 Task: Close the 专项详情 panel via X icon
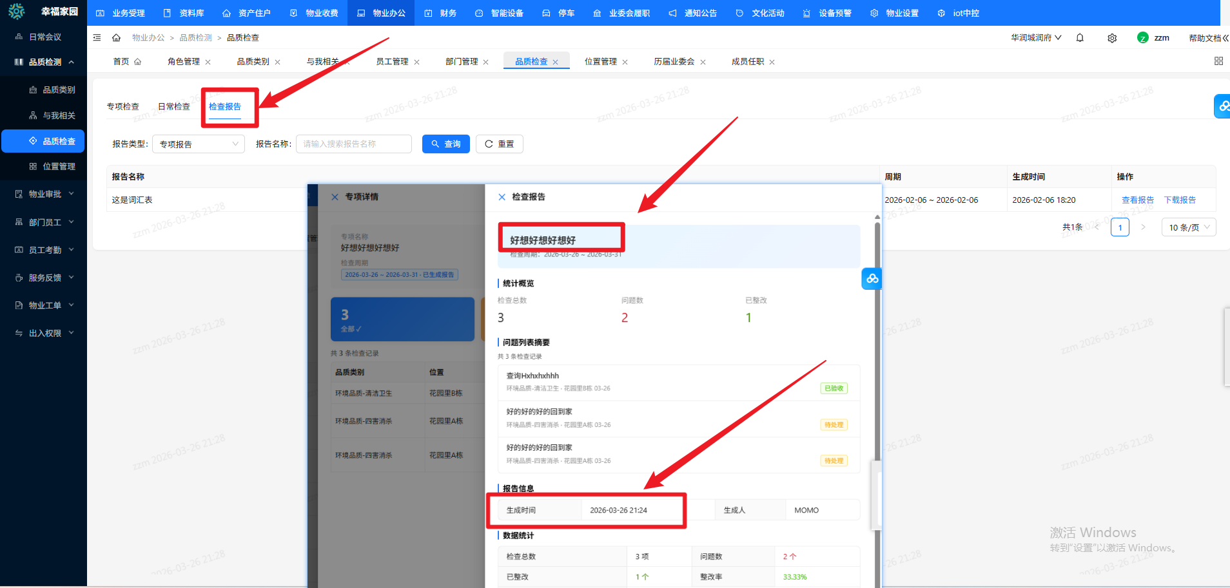pyautogui.click(x=335, y=197)
